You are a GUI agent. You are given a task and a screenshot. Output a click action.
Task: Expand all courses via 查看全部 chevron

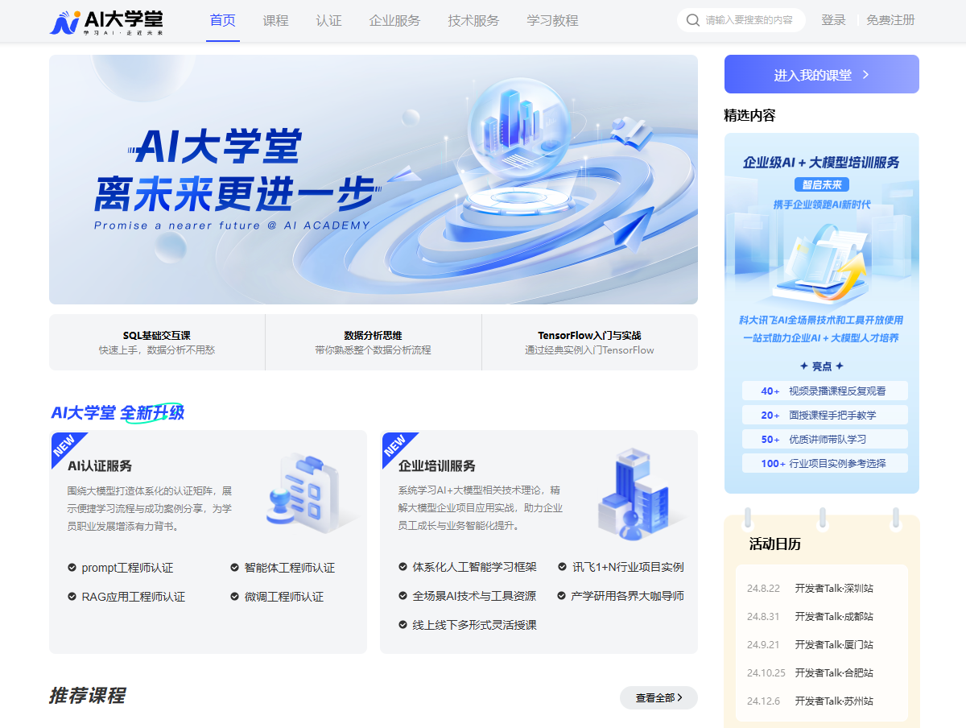(679, 698)
